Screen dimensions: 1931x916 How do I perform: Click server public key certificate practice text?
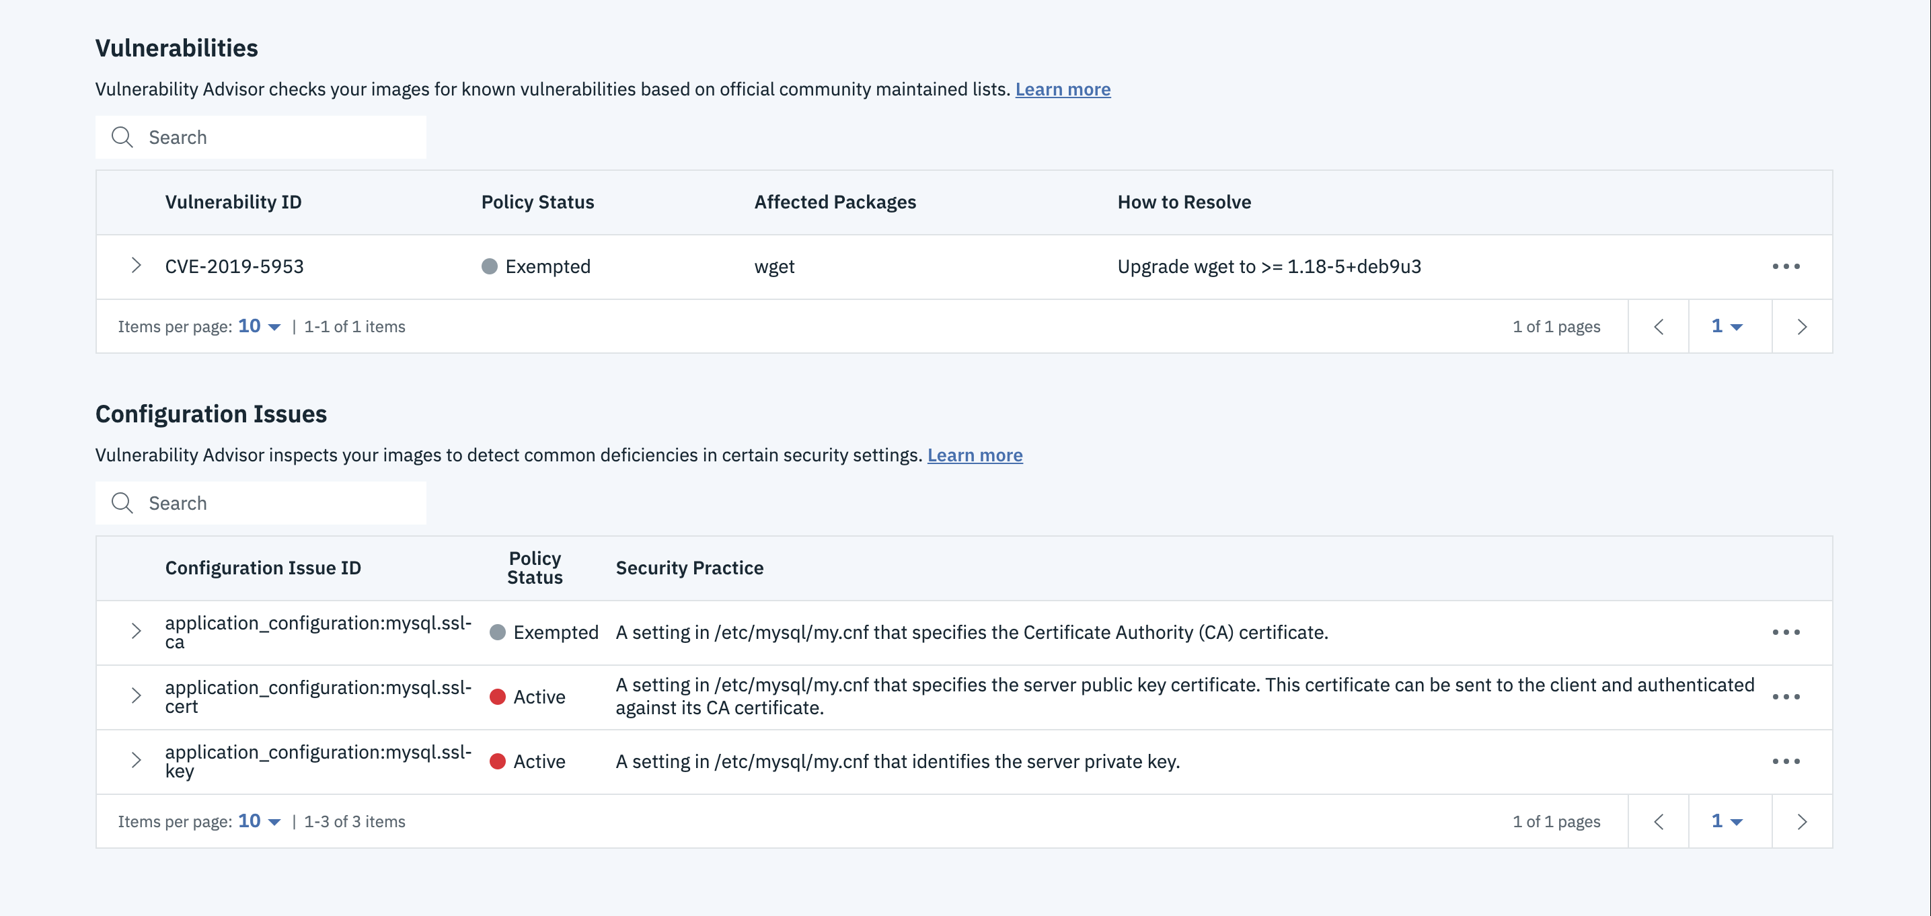point(1185,696)
